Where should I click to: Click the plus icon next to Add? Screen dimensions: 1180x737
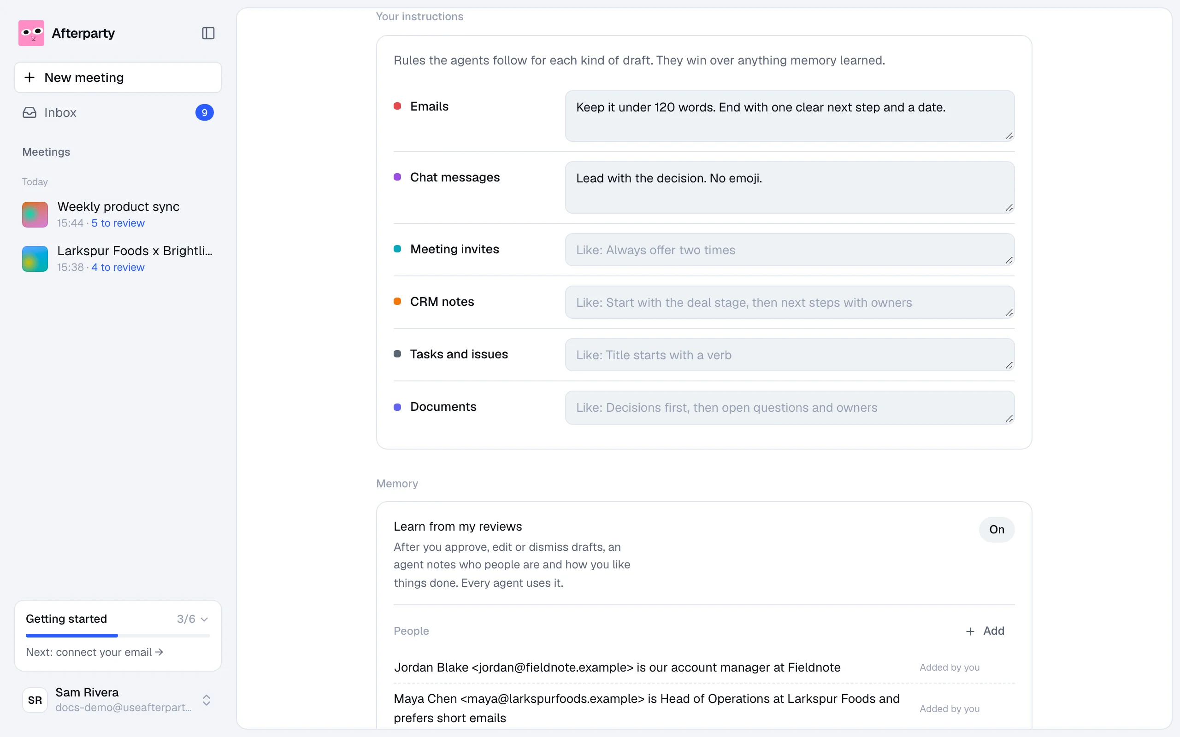pos(970,631)
